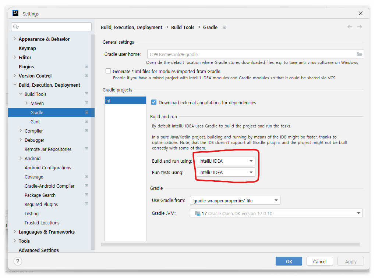Image resolution: width=375 pixels, height=278 pixels.
Task: Select the 'inf' Gradle project
Action: tap(125, 101)
